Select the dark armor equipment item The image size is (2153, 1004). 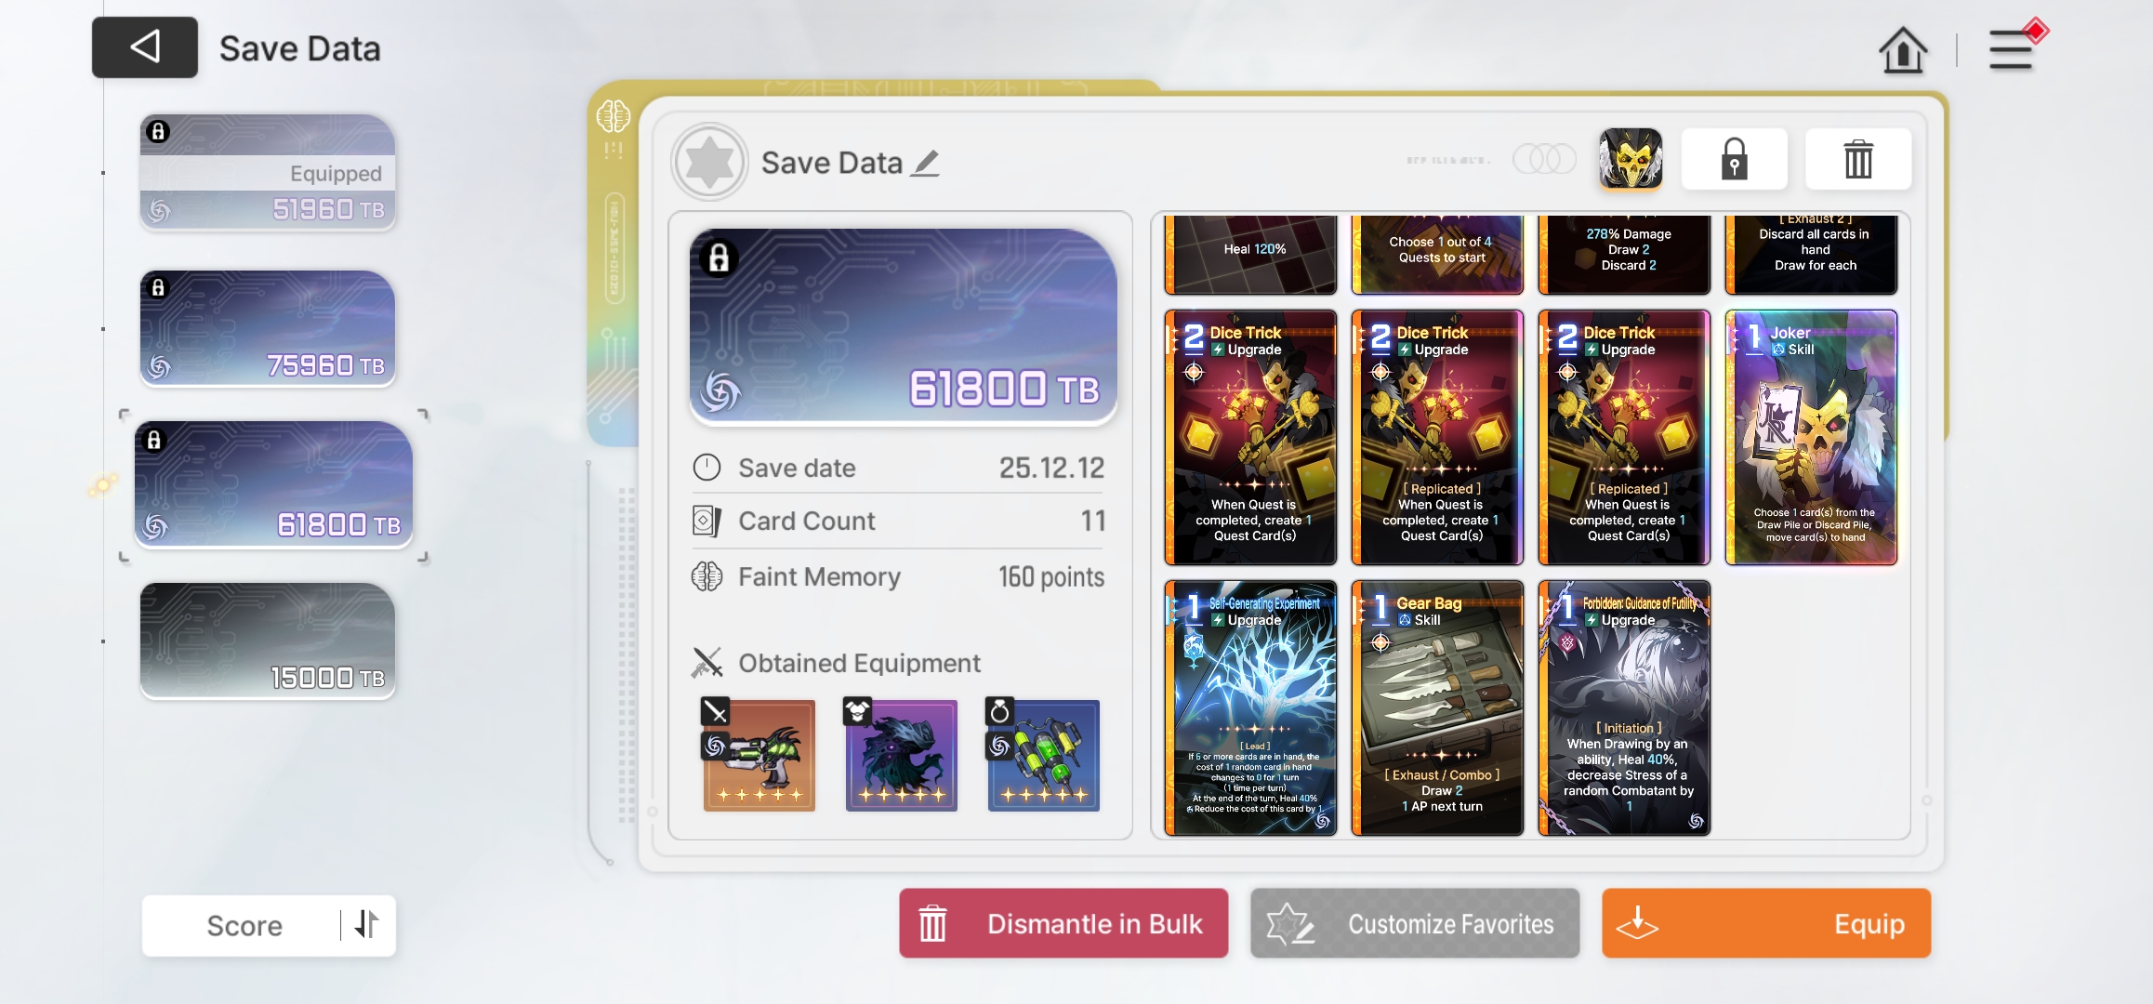901,755
